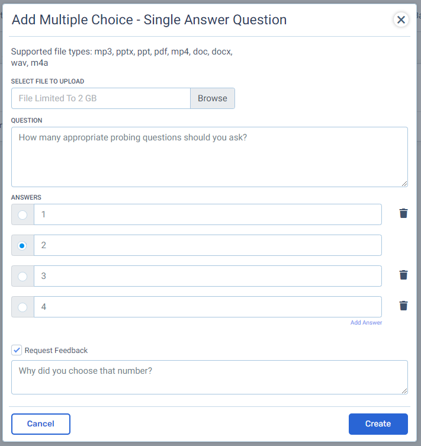Delete answer 4 with trash icon
This screenshot has height=446, width=421.
pos(403,306)
